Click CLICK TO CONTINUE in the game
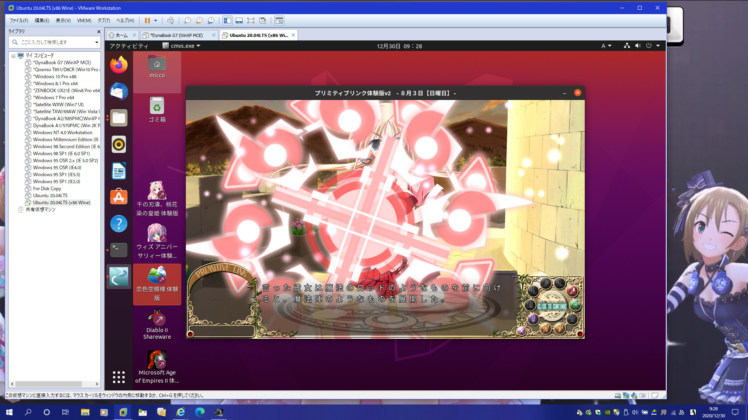 (x=552, y=306)
